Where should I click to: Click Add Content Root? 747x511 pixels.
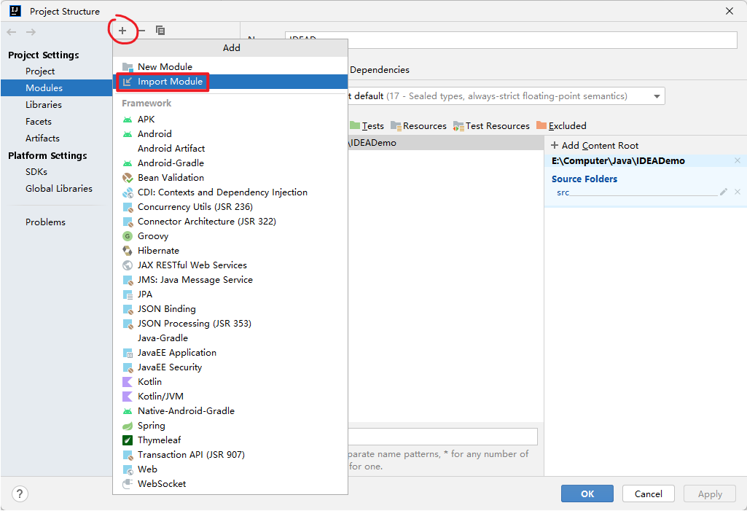(595, 146)
